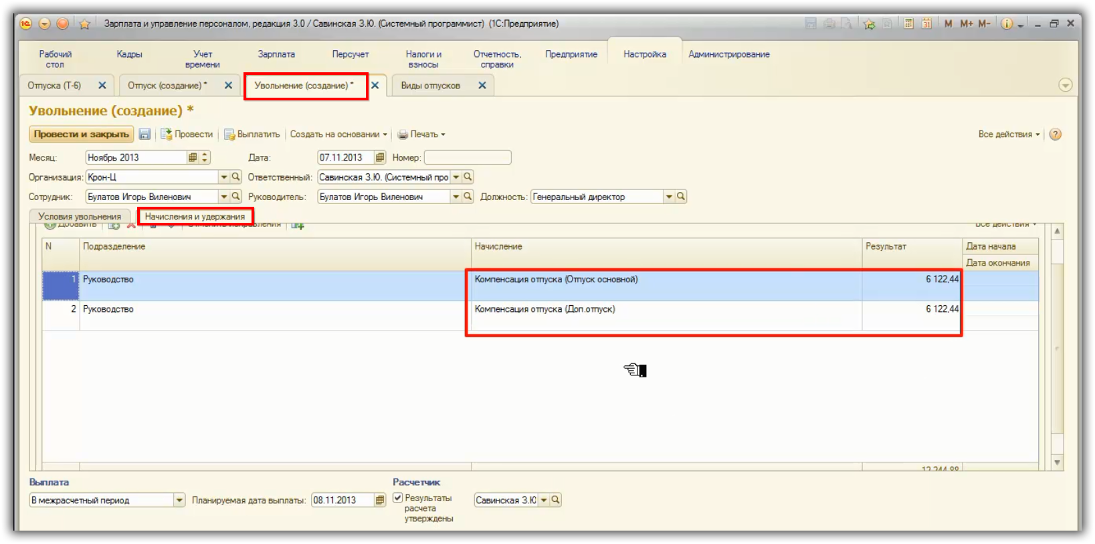Search organization using magnifier next to Крон-Ц
Image resolution: width=1095 pixels, height=544 pixels.
[x=235, y=177]
